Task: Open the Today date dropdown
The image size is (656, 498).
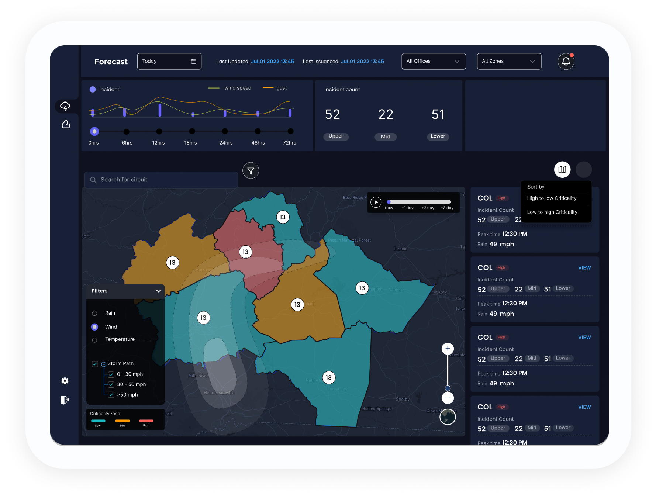Action: click(169, 61)
